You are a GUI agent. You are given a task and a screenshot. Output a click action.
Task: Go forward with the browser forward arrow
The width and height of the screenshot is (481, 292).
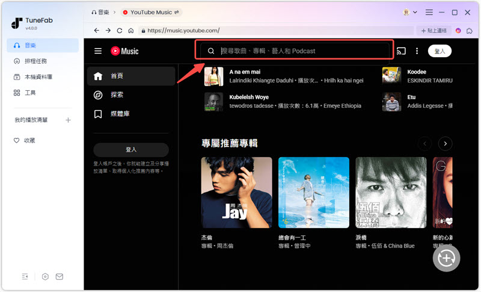[x=108, y=30]
